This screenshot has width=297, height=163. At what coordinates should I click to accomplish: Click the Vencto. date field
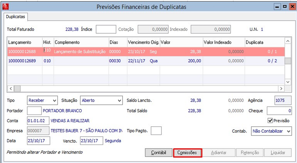click(x=91, y=141)
